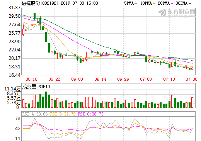Select the 05-10 date label

point(31,79)
